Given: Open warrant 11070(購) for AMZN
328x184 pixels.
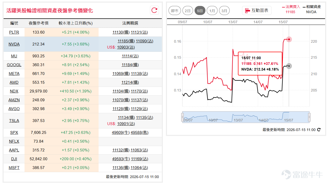Looking at the screenshot, I should click(121, 100).
